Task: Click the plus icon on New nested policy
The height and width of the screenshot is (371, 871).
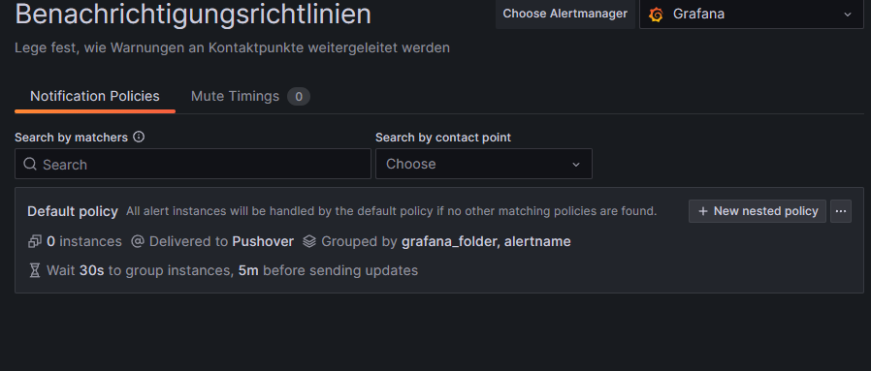Action: 702,211
